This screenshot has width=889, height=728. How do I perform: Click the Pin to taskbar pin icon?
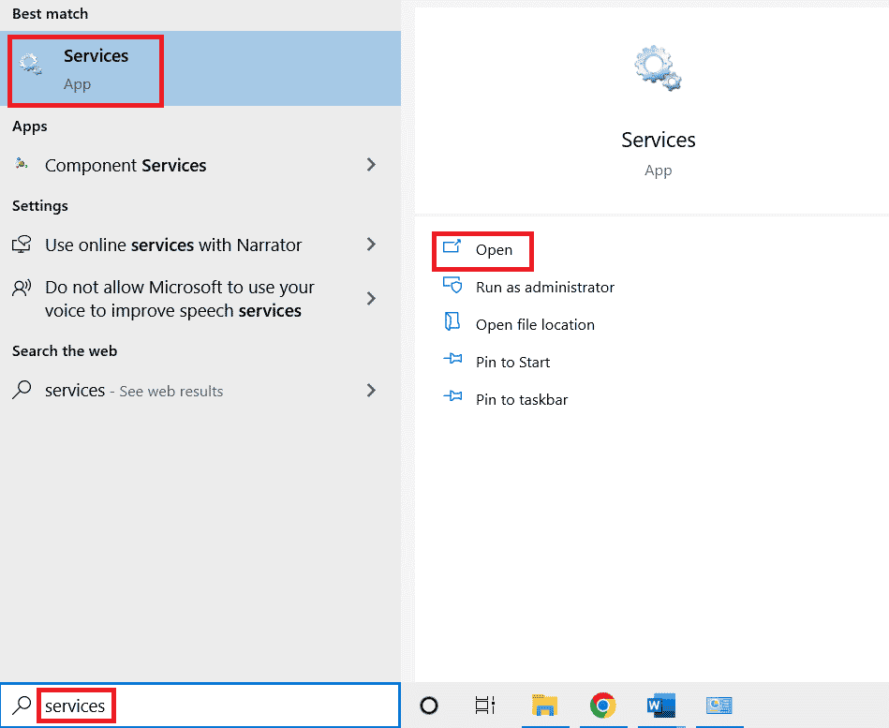click(x=452, y=395)
